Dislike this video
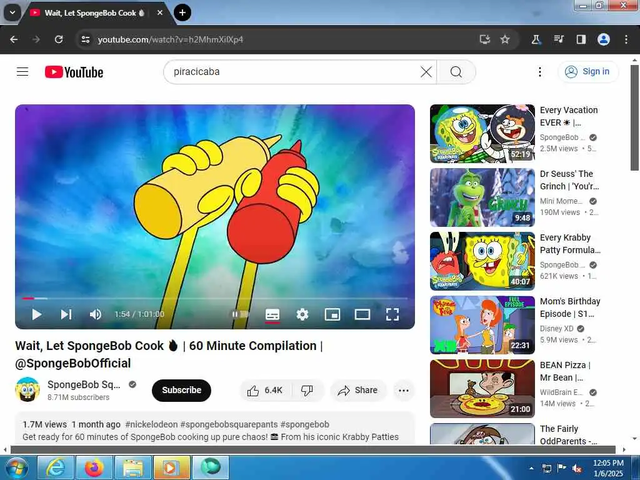This screenshot has width=640, height=480. tap(307, 390)
